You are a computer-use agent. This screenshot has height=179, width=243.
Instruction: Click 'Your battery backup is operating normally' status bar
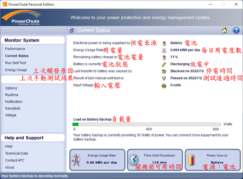(34, 176)
